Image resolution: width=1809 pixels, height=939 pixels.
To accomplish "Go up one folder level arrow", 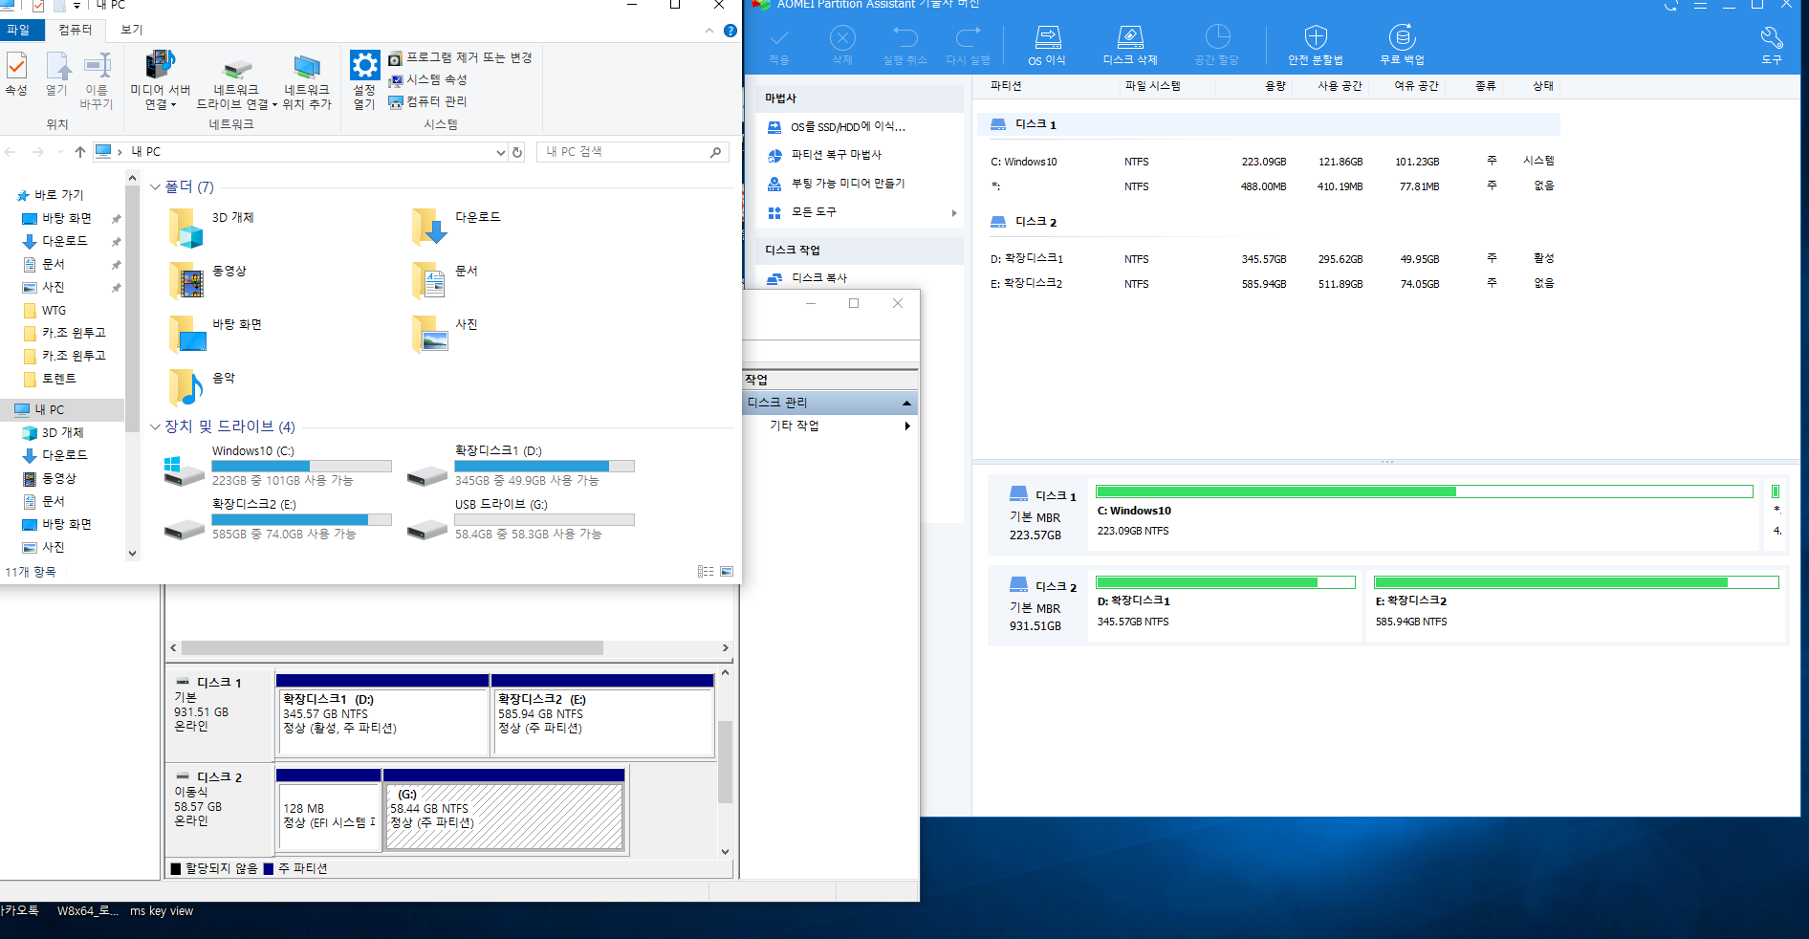I will [x=80, y=152].
